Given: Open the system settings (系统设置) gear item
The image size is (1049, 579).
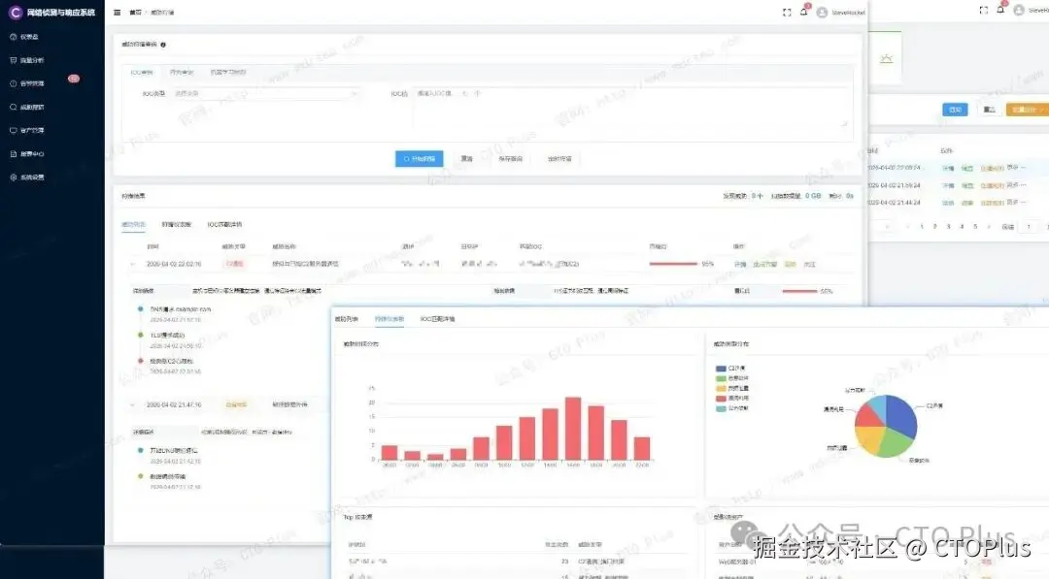Looking at the screenshot, I should point(27,177).
